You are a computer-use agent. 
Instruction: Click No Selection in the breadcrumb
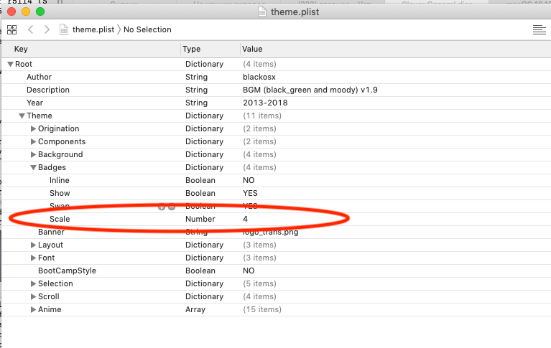147,29
